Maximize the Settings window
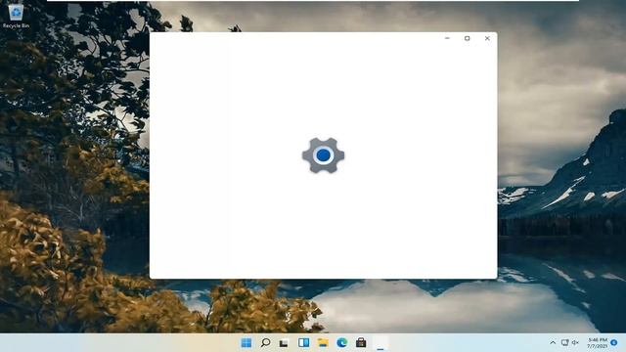The image size is (626, 352). [x=468, y=38]
